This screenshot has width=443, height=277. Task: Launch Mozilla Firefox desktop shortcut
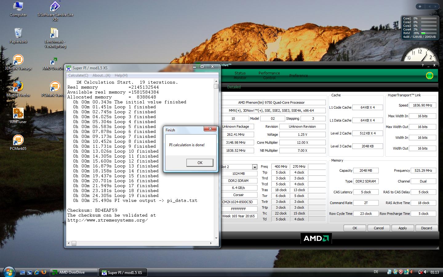(x=18, y=89)
